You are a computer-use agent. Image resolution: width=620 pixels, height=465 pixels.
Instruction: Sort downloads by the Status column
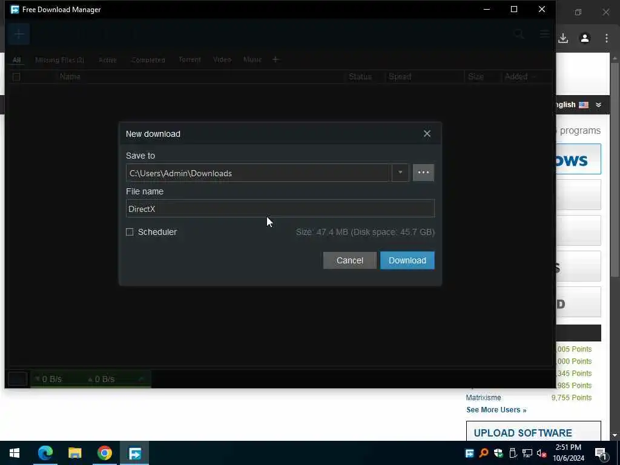pos(360,76)
